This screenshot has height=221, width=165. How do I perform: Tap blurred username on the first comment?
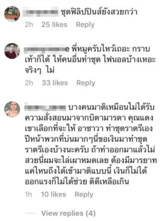click(x=40, y=11)
